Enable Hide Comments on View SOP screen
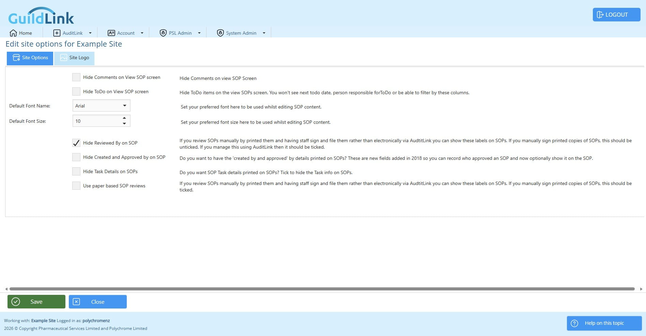Screen dimensions: 646x336 (x=76, y=77)
